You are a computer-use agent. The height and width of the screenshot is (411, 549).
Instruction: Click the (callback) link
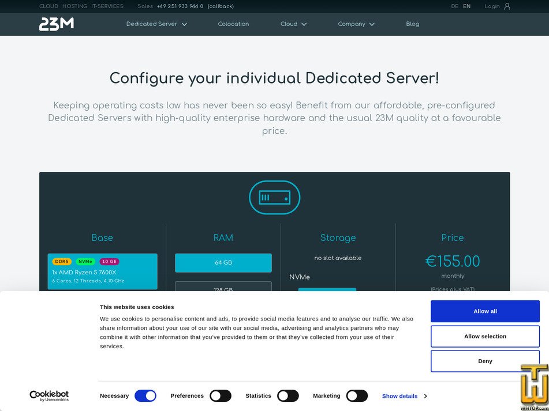click(x=221, y=6)
